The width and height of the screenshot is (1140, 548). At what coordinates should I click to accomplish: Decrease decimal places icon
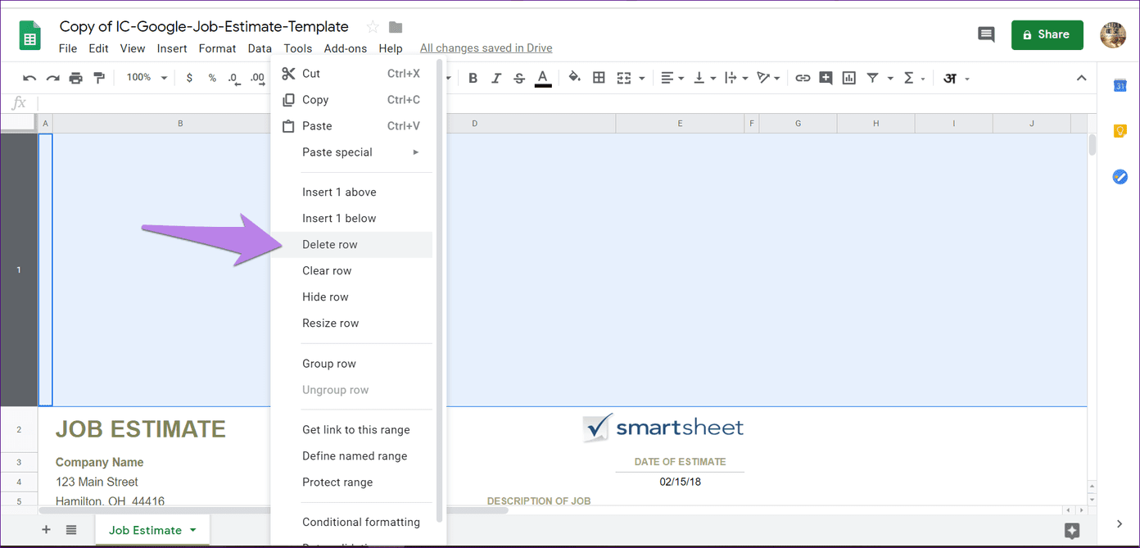233,78
